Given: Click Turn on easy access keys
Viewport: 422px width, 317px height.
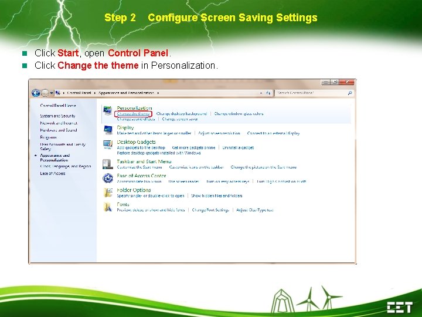Looking at the screenshot, I should (227, 181).
